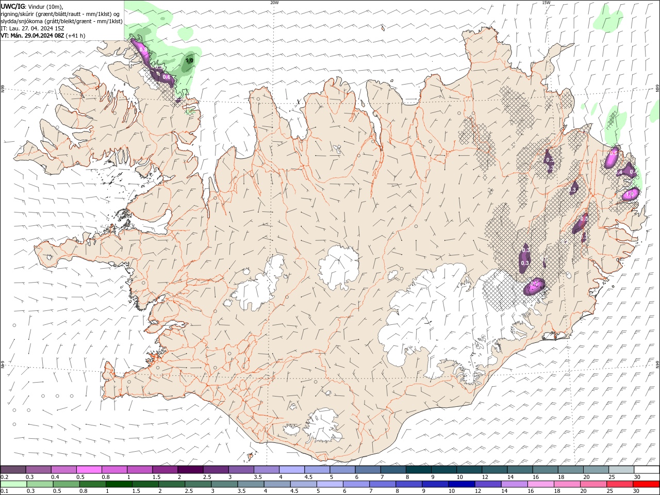Click the 'UWC/IG: Vindur (10m),' title line
The height and width of the screenshot is (495, 660).
[31, 6]
